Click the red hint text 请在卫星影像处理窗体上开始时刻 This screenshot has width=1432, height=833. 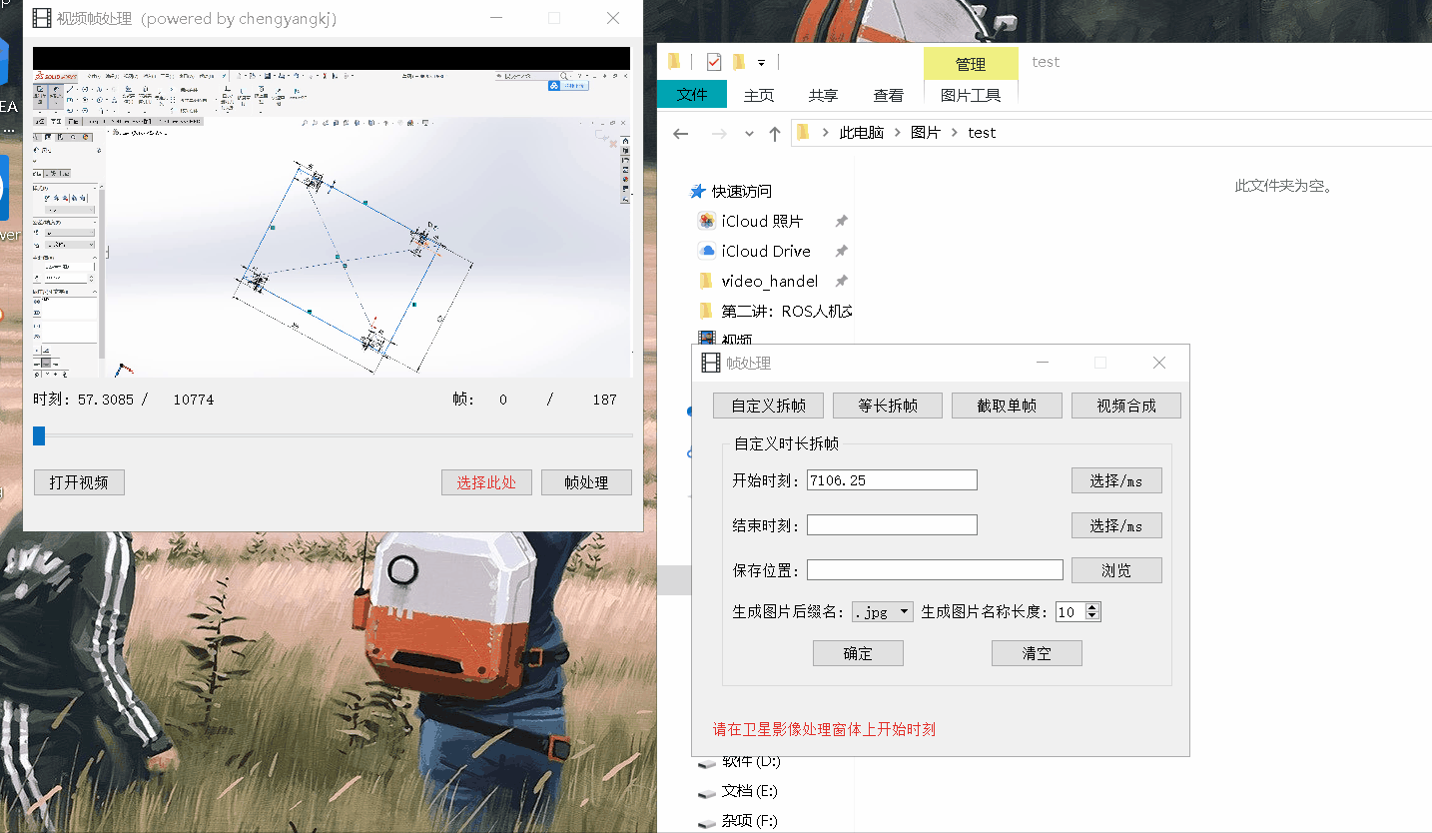coord(824,729)
